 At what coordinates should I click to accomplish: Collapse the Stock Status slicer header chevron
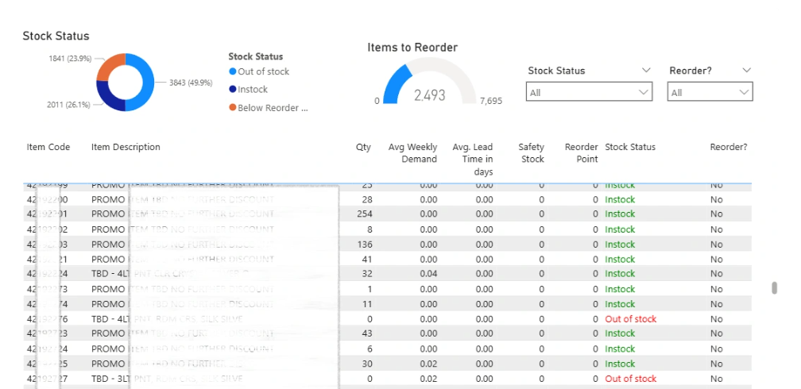[x=646, y=70]
